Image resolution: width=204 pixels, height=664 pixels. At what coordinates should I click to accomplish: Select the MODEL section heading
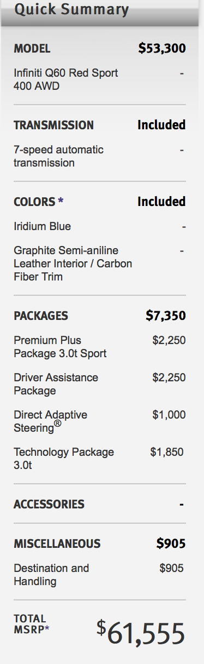(32, 49)
